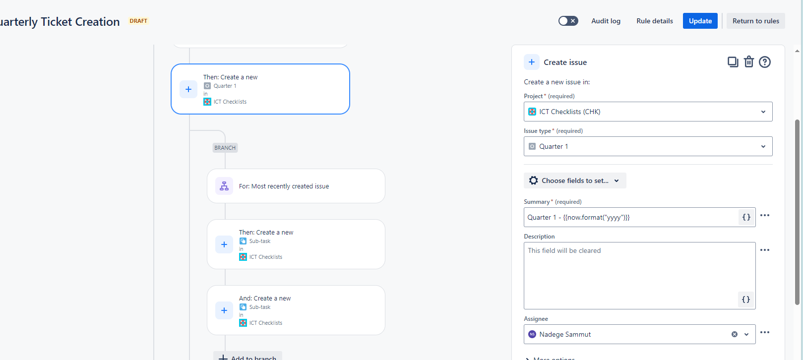Select the Then: Create a new Quarter 1 step
The width and height of the screenshot is (803, 360).
(x=260, y=89)
